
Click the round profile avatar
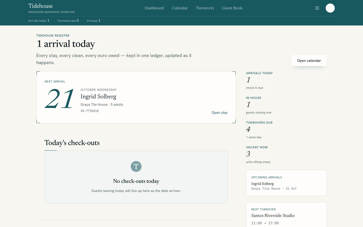330,8
